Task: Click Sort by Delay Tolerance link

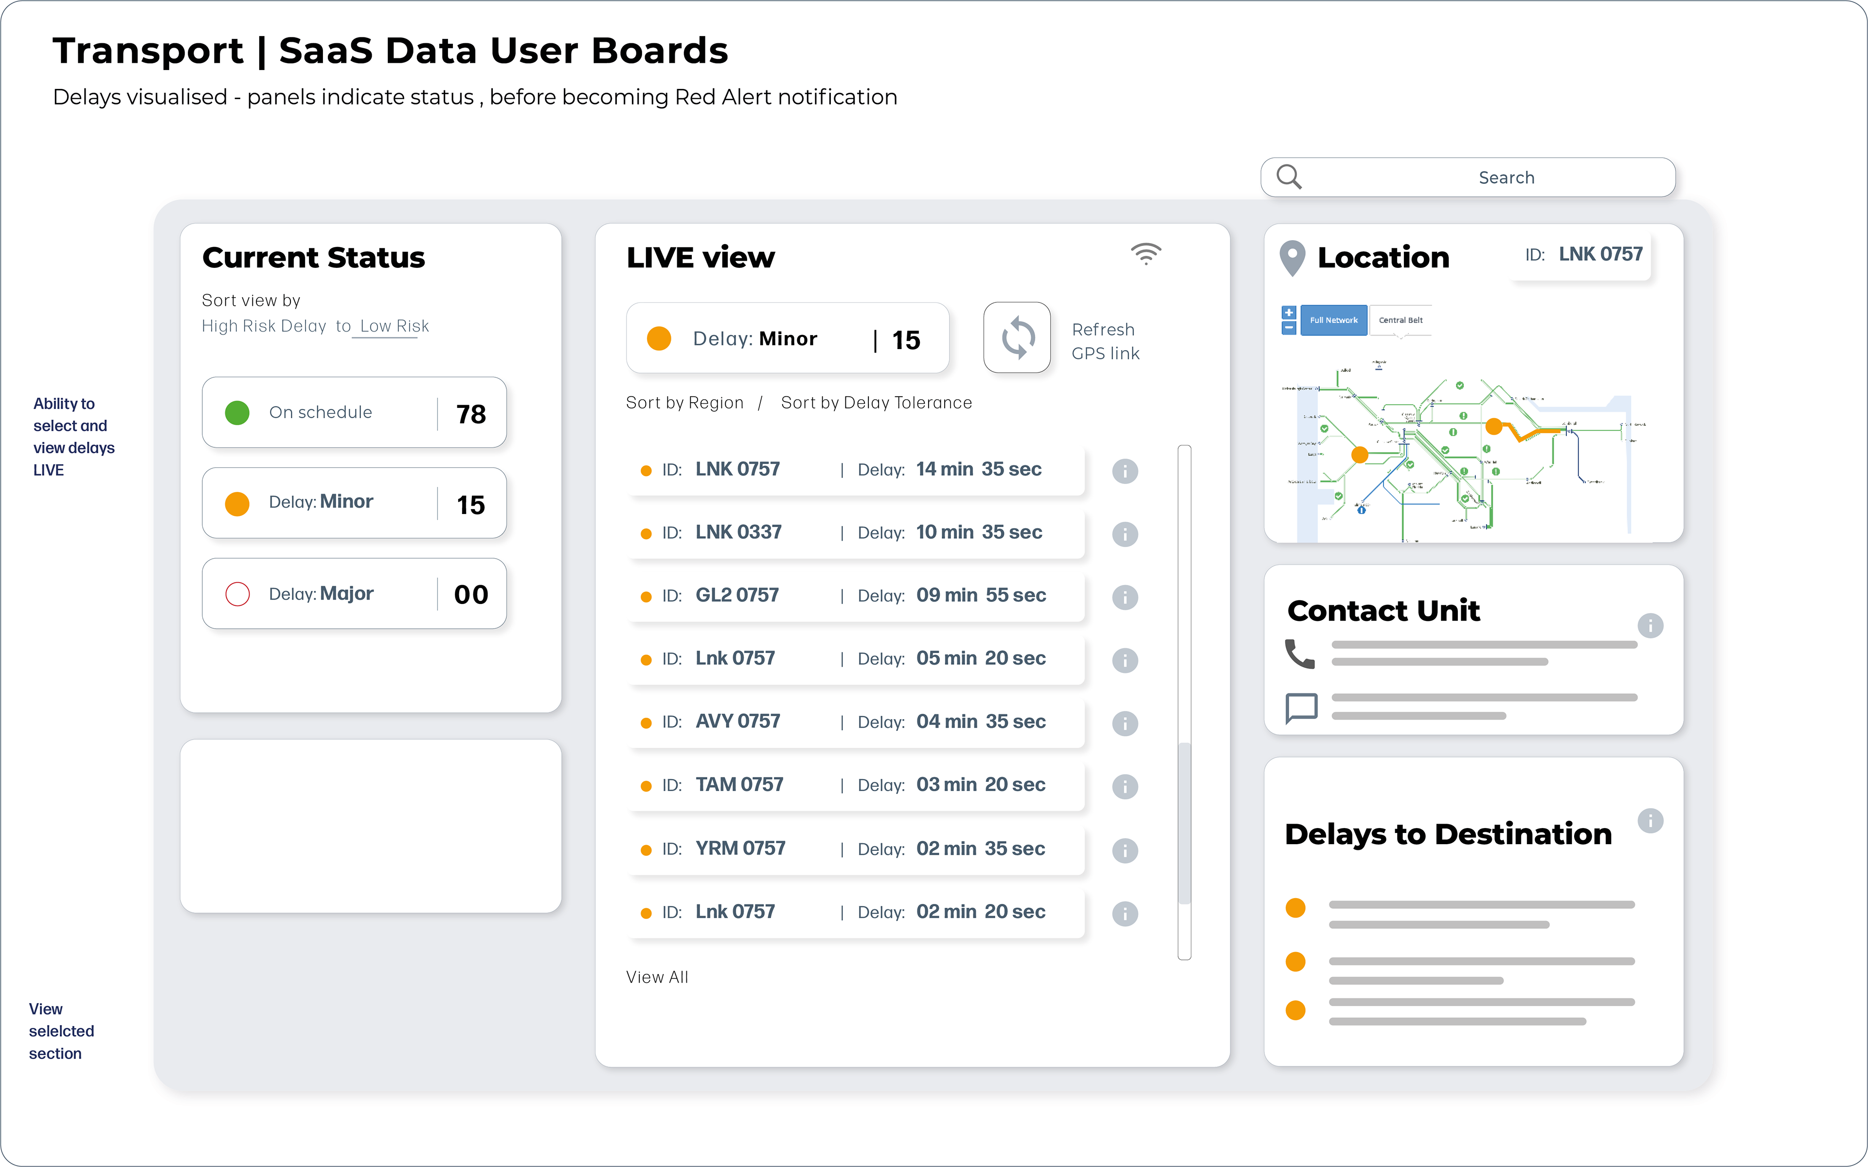Action: (876, 403)
